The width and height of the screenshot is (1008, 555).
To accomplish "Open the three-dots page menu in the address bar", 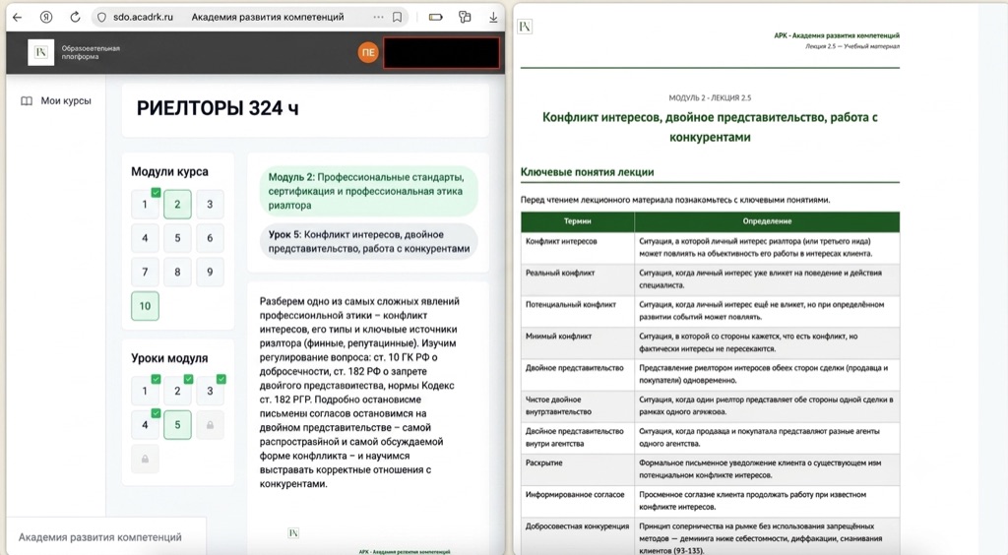I will pyautogui.click(x=378, y=18).
